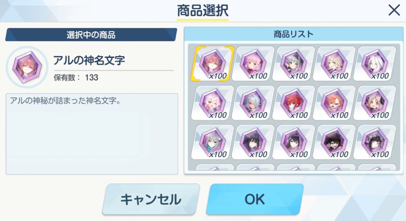This screenshot has height=221, width=406.
Task: Click the selected アルの神名文字 item preview icon
Action: pyautogui.click(x=27, y=67)
